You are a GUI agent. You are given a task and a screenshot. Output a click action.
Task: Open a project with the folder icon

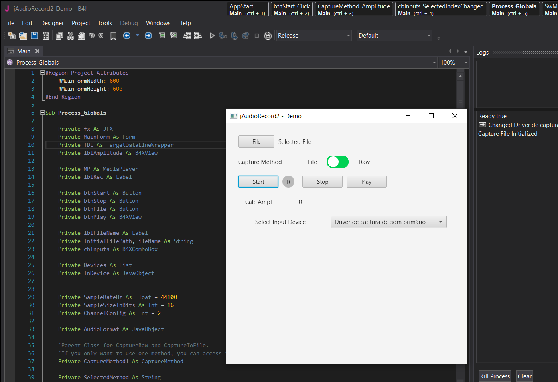point(23,36)
